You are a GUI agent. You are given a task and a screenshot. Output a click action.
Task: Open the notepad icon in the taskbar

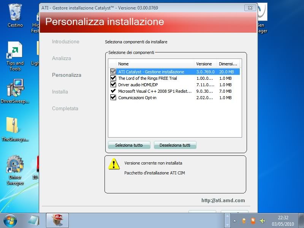point(34,221)
